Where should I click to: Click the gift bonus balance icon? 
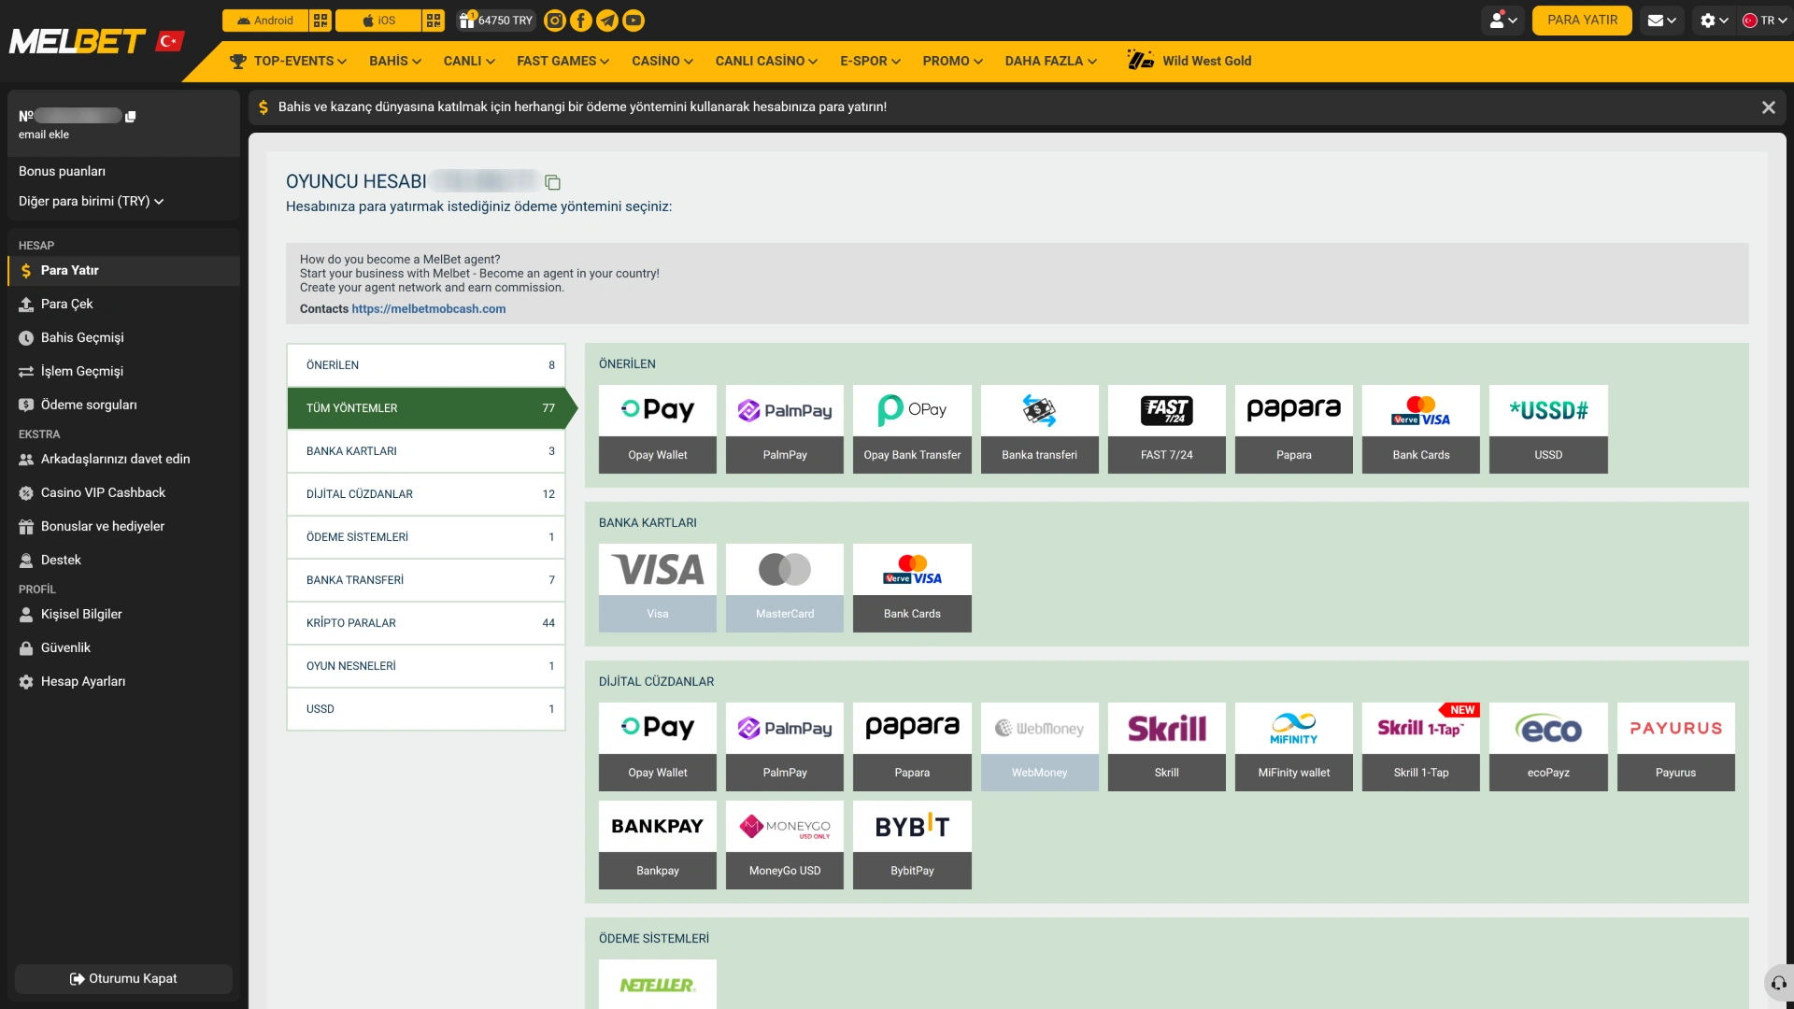tap(467, 20)
